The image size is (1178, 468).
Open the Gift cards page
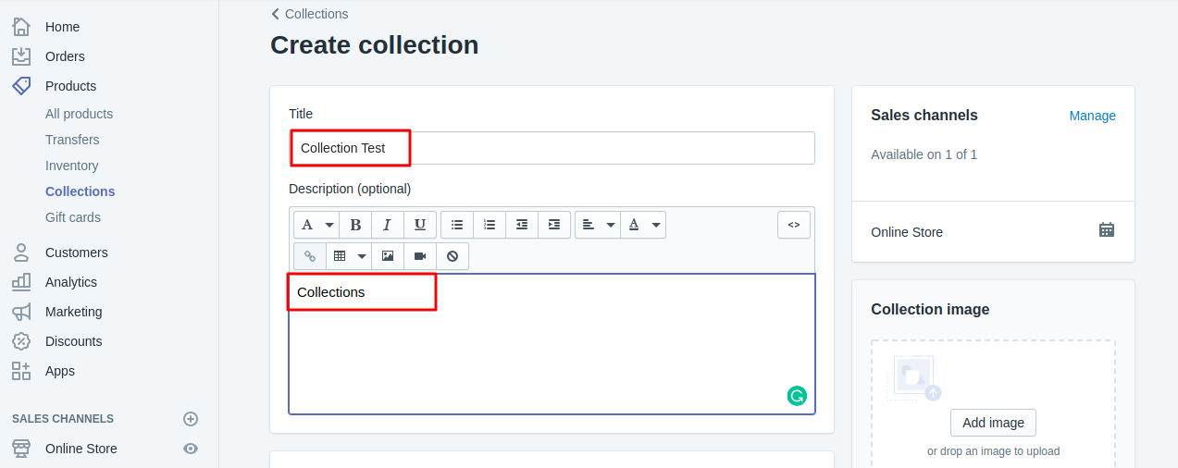[73, 217]
